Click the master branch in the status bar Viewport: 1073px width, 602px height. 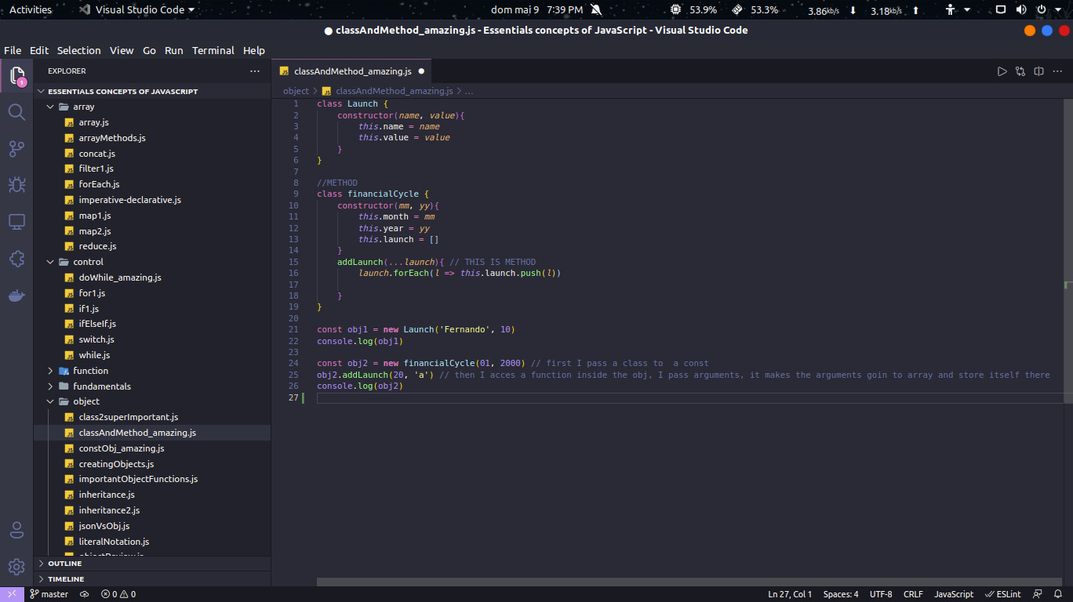[49, 594]
